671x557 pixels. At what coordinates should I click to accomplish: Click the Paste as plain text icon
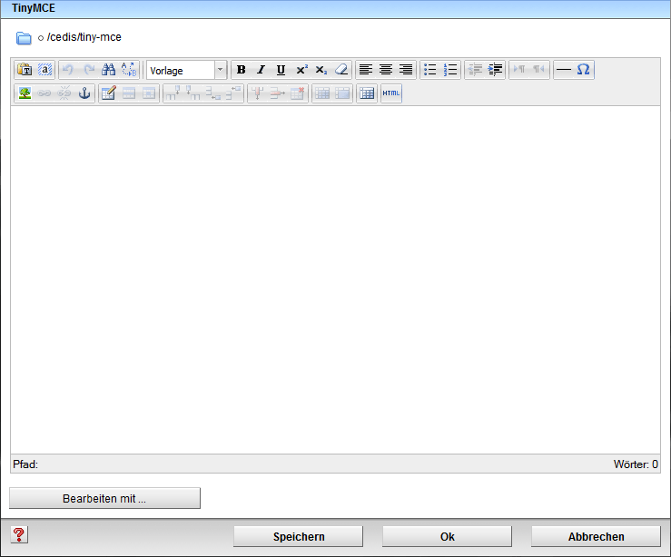[25, 70]
